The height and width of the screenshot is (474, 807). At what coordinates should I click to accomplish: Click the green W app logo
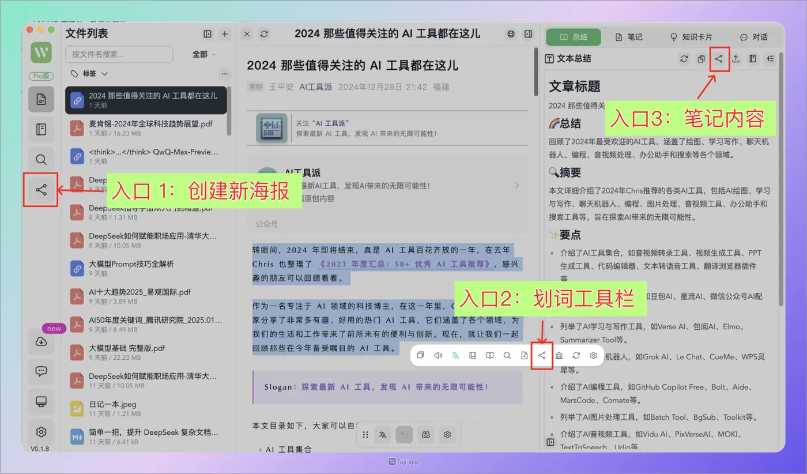click(x=41, y=53)
